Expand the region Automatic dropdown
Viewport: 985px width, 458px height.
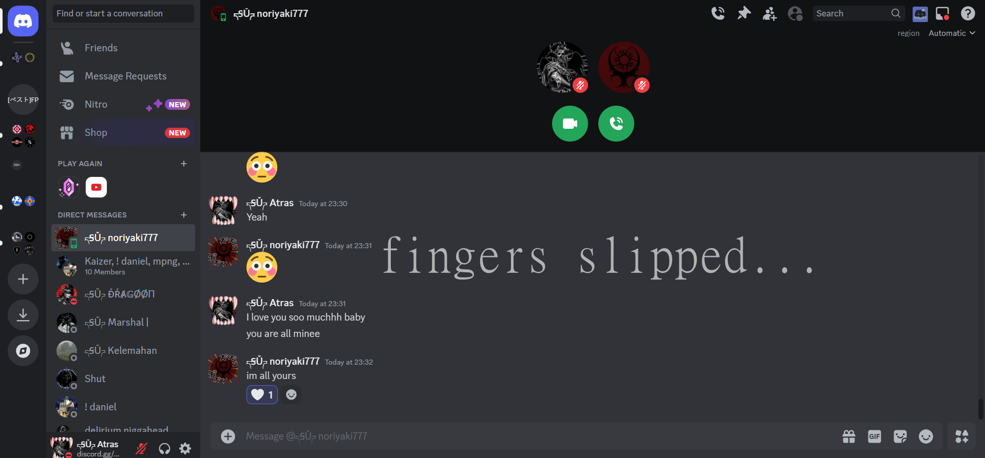pyautogui.click(x=952, y=33)
